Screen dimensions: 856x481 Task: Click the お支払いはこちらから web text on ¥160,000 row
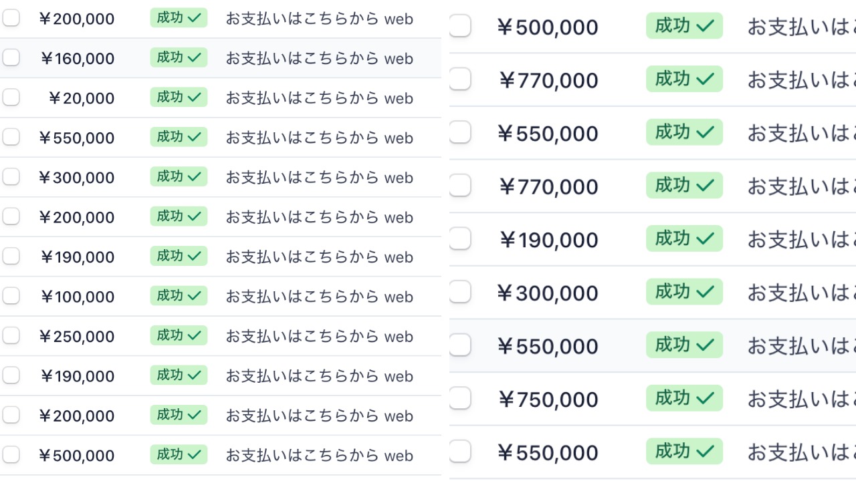[319, 58]
